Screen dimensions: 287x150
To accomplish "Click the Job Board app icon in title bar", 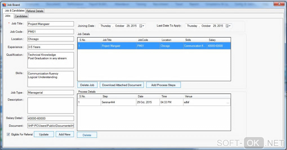I will pos(4,5).
